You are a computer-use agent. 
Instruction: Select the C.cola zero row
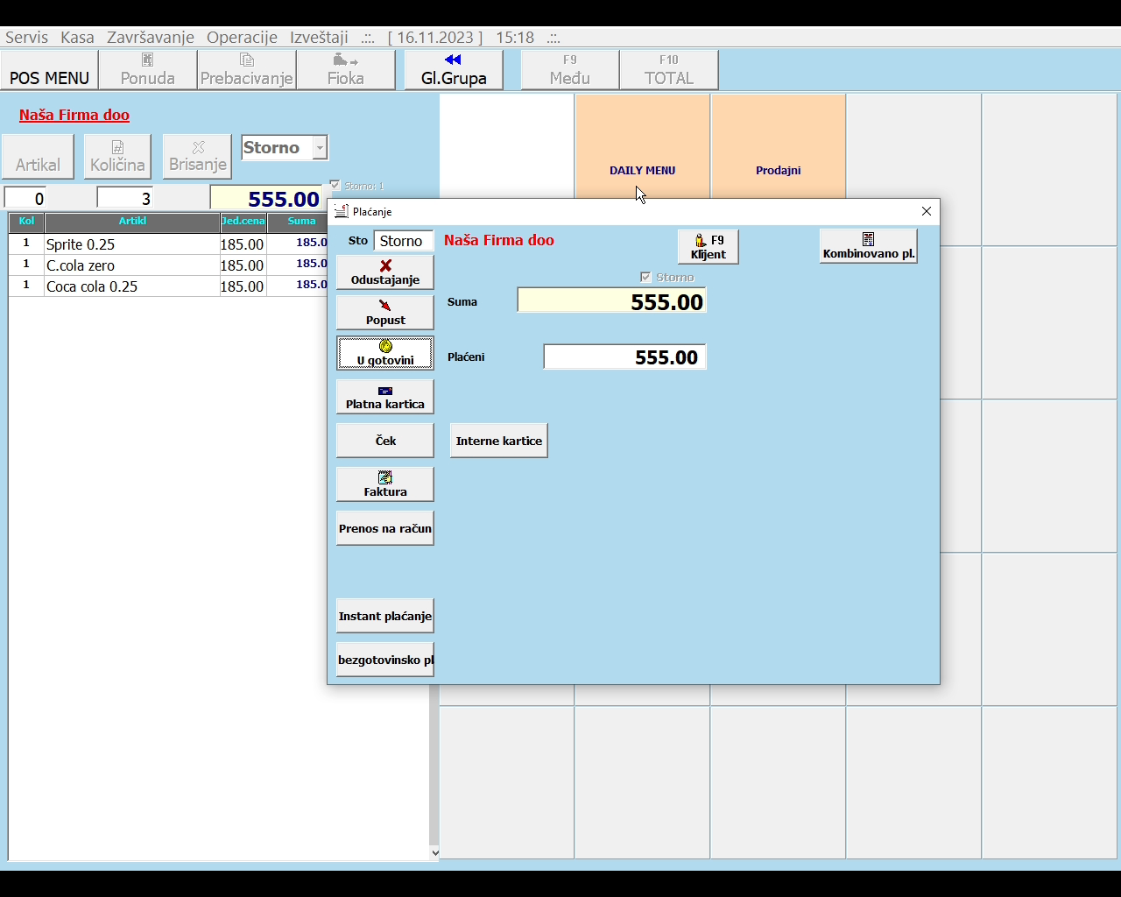click(168, 265)
